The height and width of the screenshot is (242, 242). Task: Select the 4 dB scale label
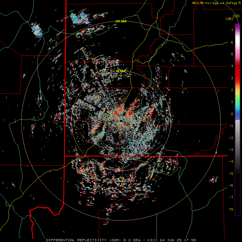point(232,66)
